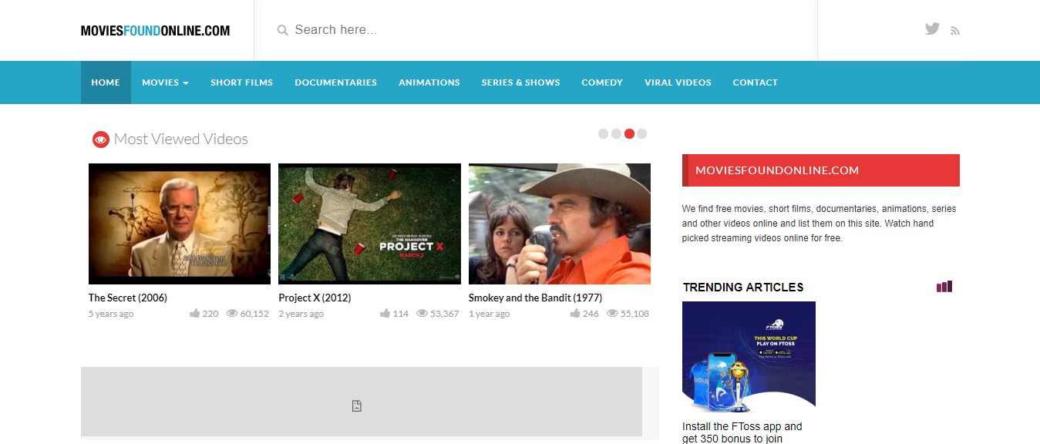Click the MoviesFoundOnline.com logo
This screenshot has height=444, width=1040.
[155, 31]
